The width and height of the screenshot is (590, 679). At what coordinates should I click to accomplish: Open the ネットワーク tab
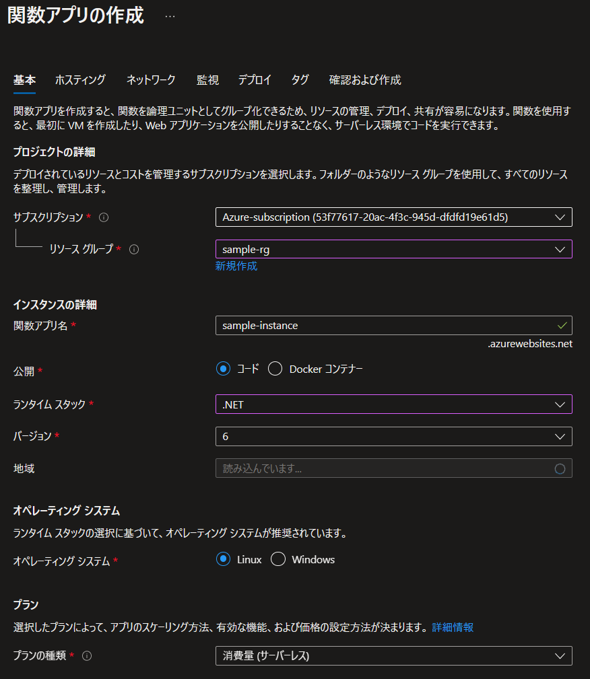151,80
